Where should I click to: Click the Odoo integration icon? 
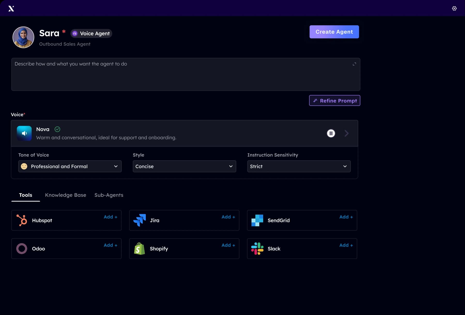22,249
